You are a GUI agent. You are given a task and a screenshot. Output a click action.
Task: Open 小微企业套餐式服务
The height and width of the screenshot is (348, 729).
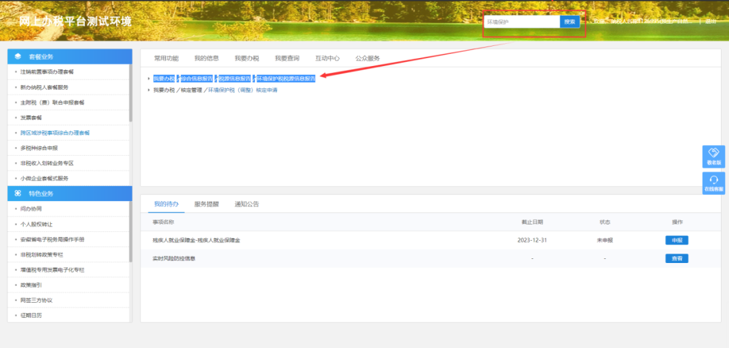point(45,179)
